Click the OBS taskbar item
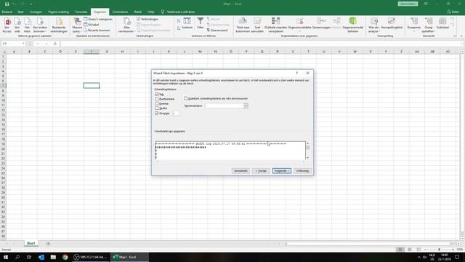Viewport: 465px width, 262px height. (x=91, y=257)
